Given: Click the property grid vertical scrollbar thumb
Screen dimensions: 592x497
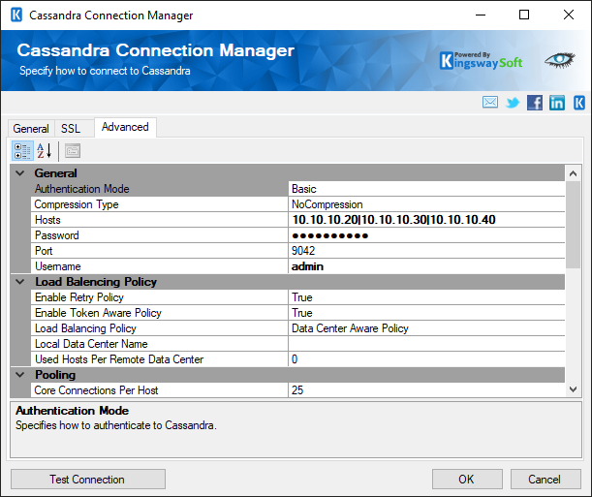Looking at the screenshot, I should tap(573, 225).
